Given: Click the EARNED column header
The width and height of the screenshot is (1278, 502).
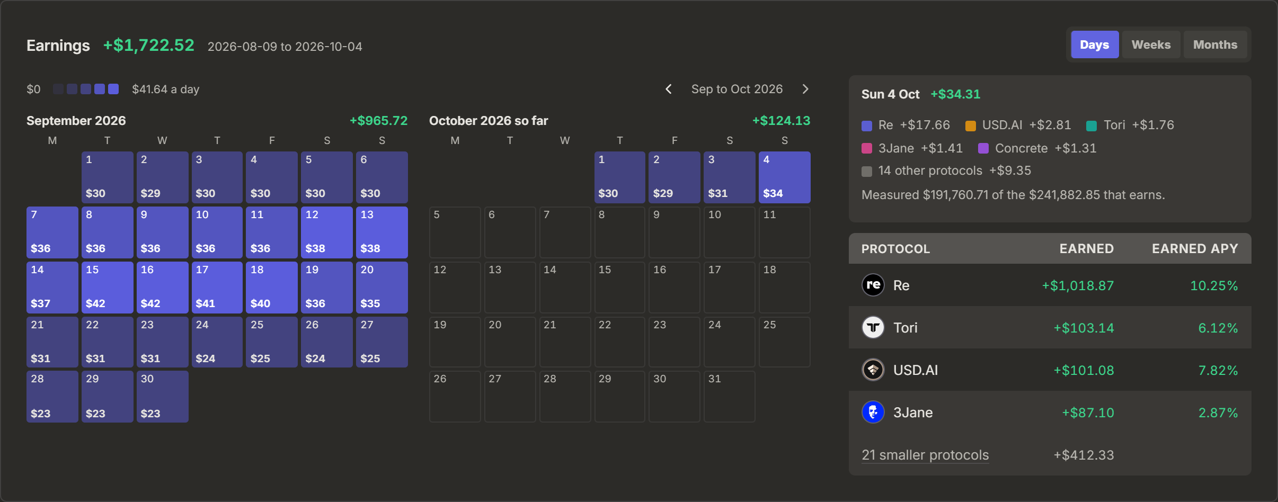Looking at the screenshot, I should [1086, 249].
